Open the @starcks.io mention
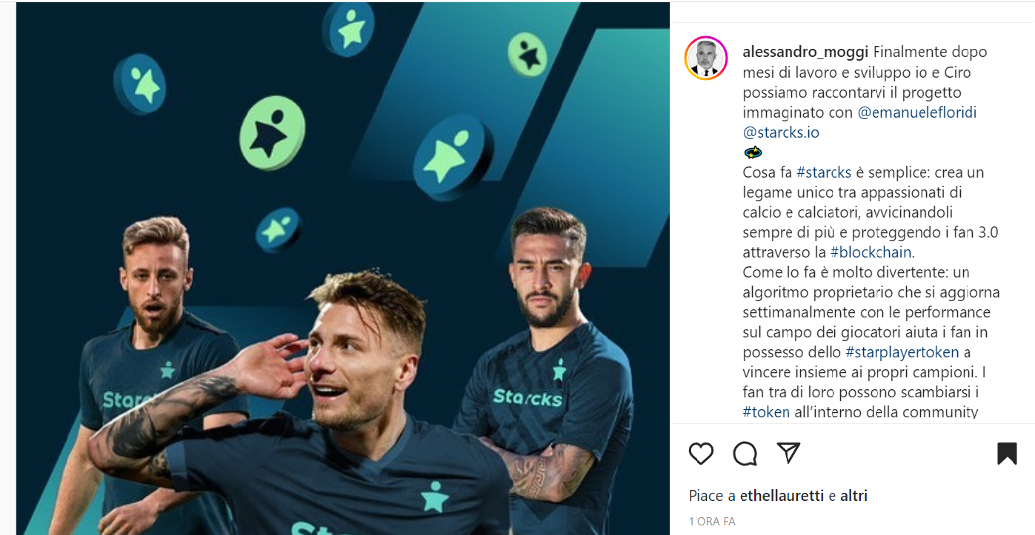Viewport: 1035px width, 535px height. pyautogui.click(x=781, y=133)
